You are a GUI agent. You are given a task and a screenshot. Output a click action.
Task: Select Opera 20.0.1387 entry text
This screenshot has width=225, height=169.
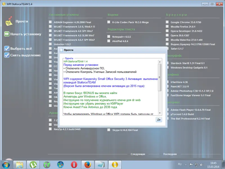[180, 35]
